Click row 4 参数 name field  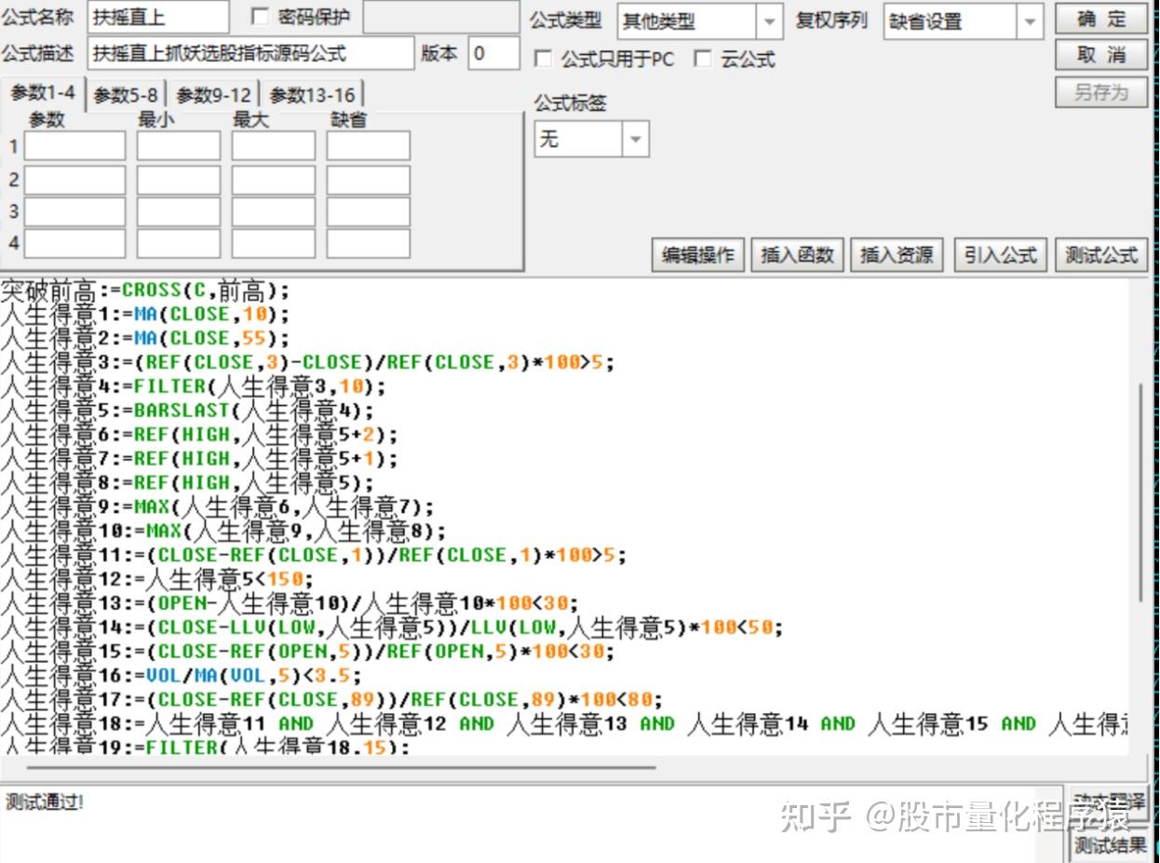click(x=74, y=243)
